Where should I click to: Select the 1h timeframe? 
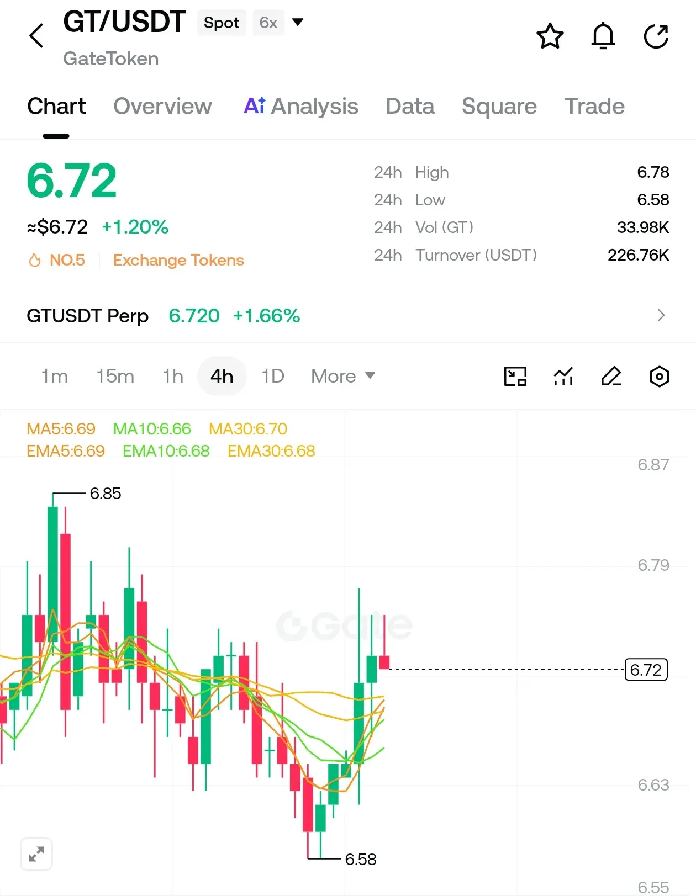(x=173, y=376)
